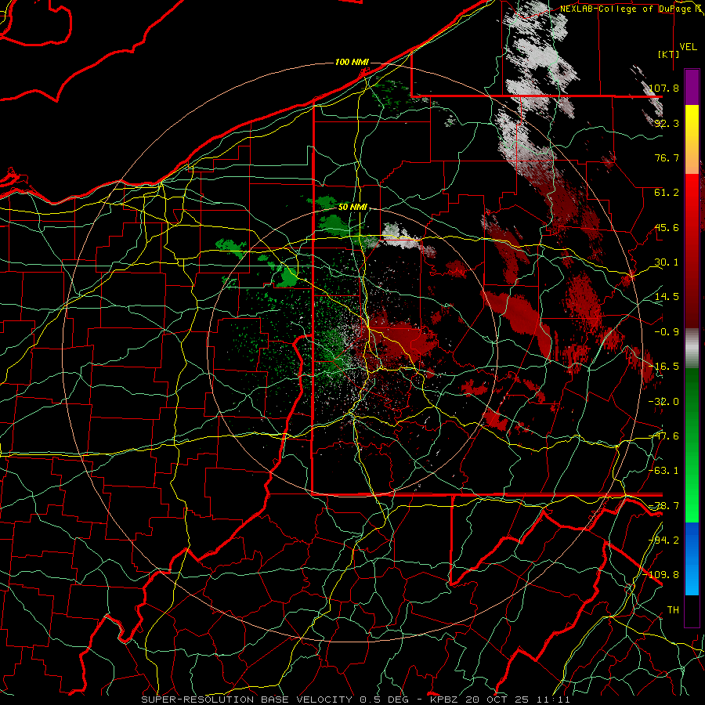Click the 45.6 legend value
The height and width of the screenshot is (705, 705).
click(x=667, y=227)
